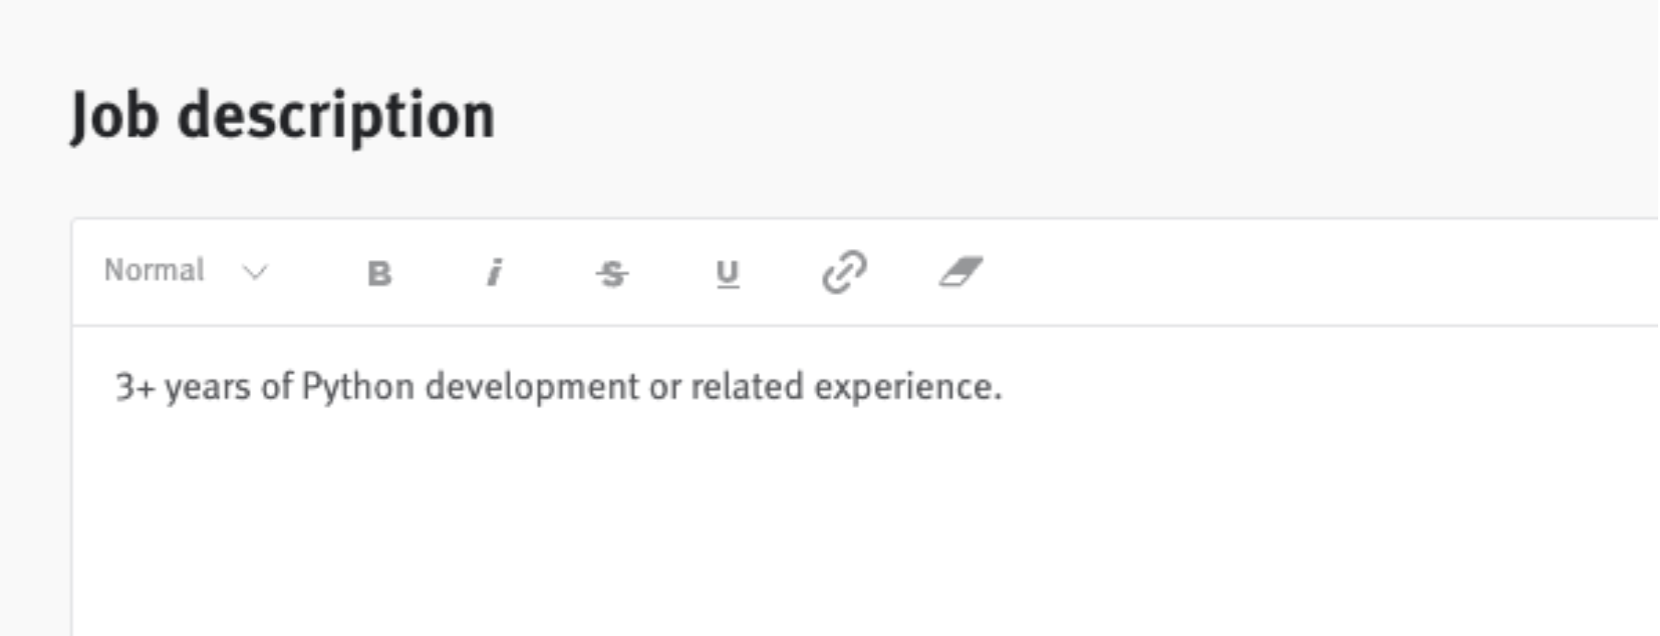The image size is (1660, 636).
Task: Clear formatting with the eraser icon
Action: click(x=961, y=272)
